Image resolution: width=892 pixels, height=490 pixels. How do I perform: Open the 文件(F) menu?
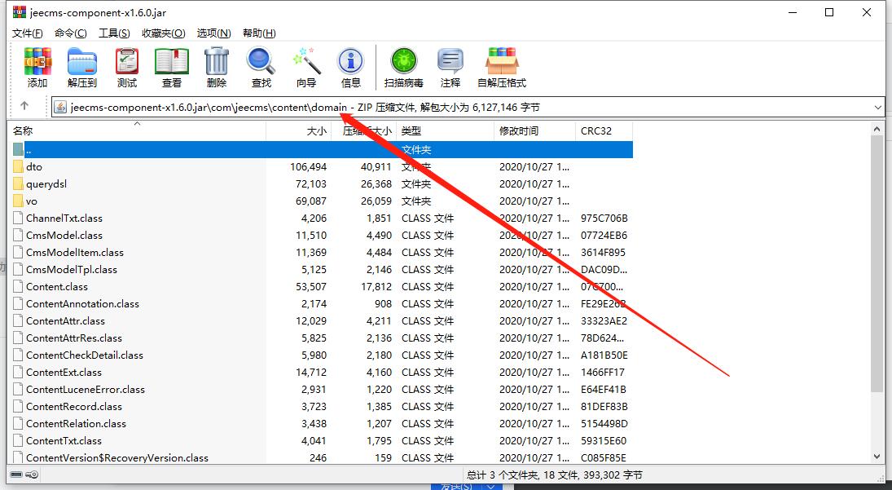[27, 33]
